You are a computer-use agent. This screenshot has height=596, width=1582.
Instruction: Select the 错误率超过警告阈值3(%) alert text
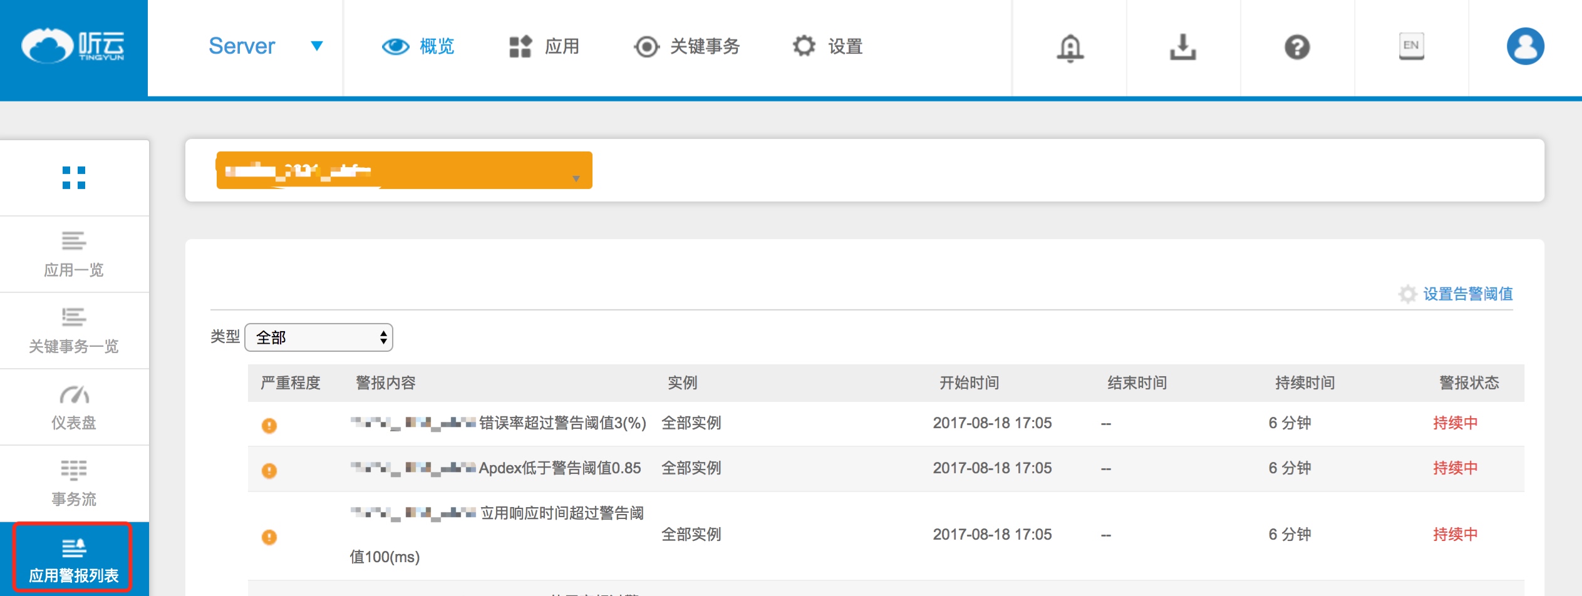[562, 423]
